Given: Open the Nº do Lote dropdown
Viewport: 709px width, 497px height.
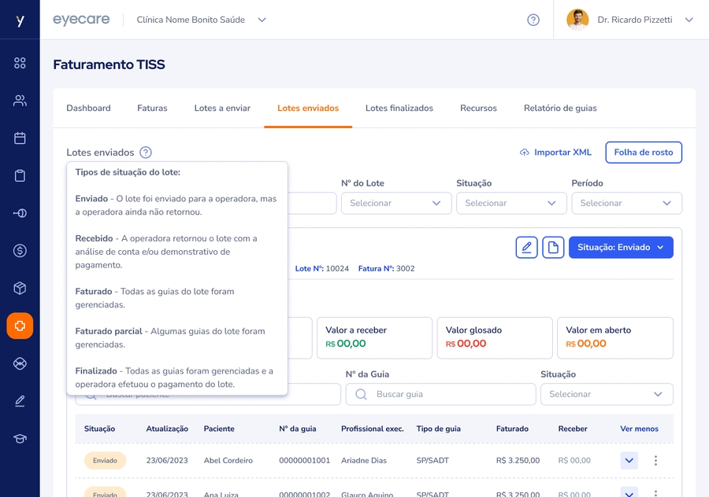Looking at the screenshot, I should [395, 203].
